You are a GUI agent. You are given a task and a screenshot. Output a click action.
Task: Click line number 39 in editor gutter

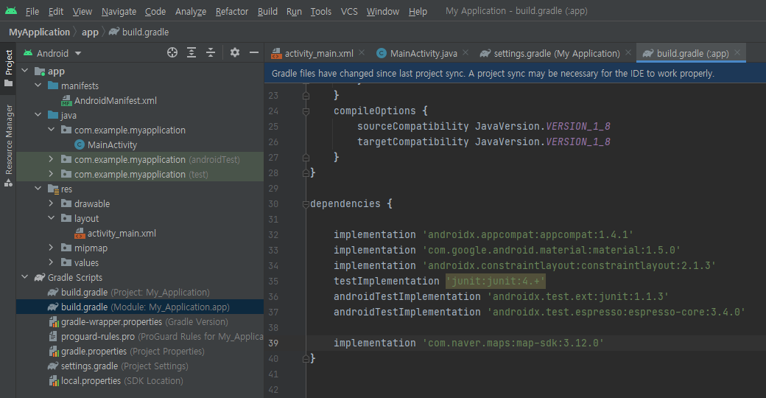(273, 343)
